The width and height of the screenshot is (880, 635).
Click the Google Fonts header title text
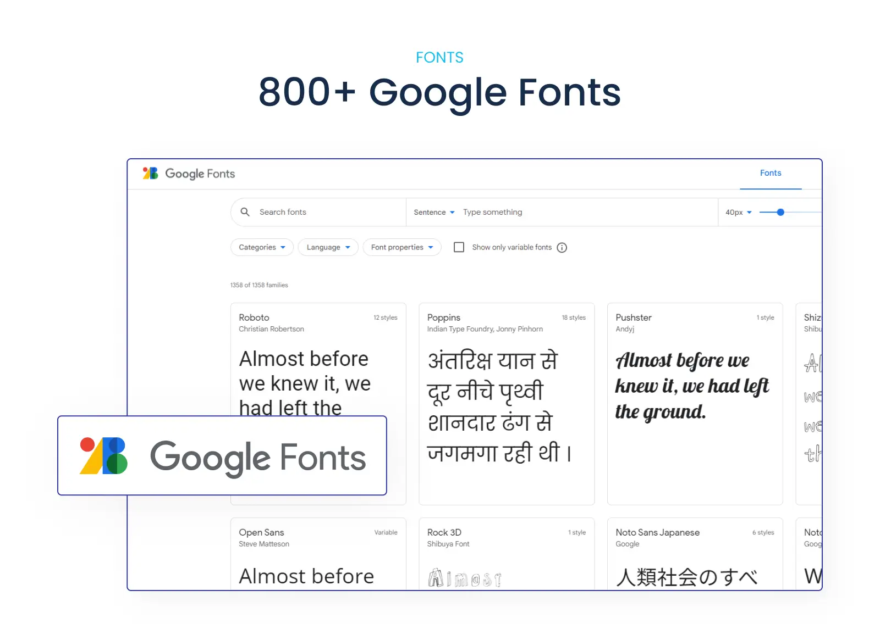point(200,174)
